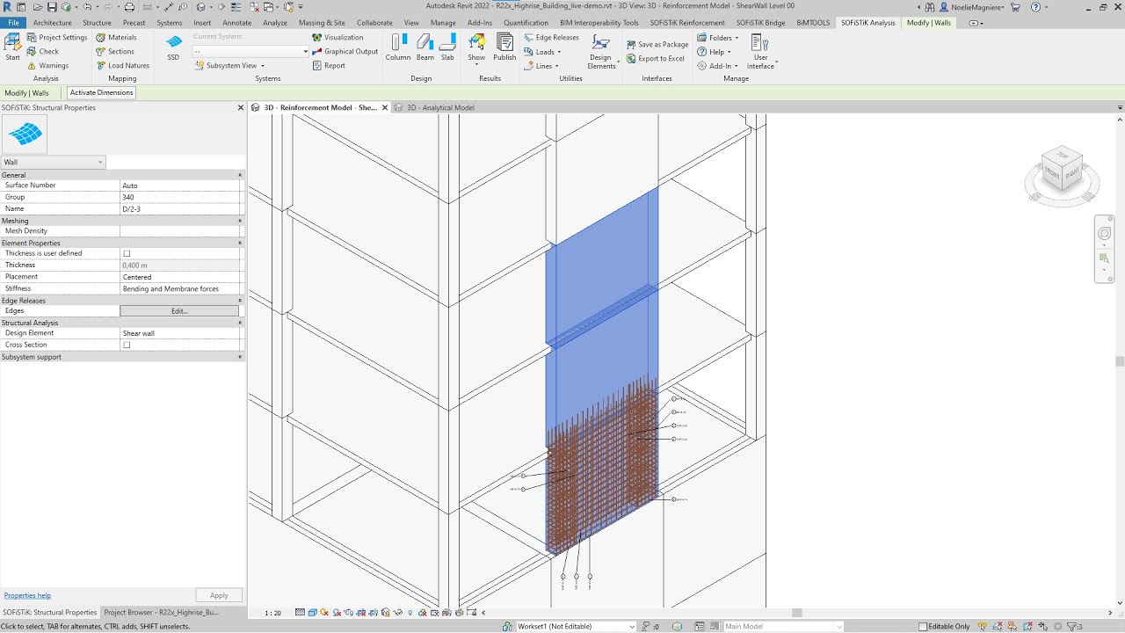The height and width of the screenshot is (633, 1125).
Task: Open the Properties help link
Action: click(27, 595)
